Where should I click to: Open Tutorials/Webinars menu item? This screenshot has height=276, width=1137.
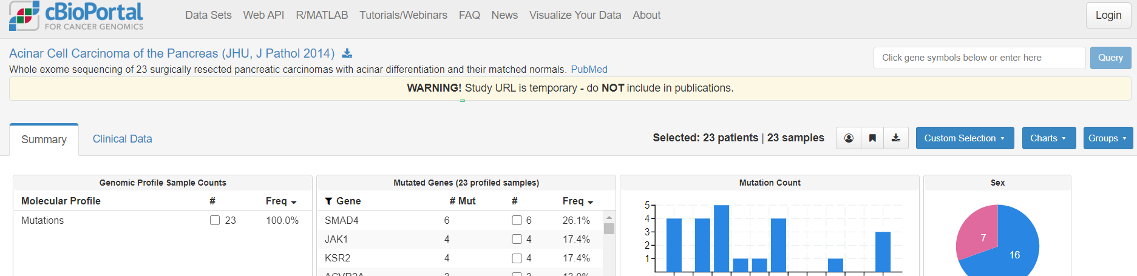403,15
